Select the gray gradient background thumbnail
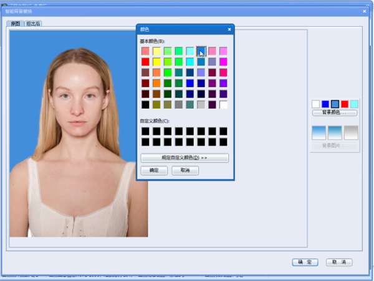The height and width of the screenshot is (281, 374). [x=351, y=132]
